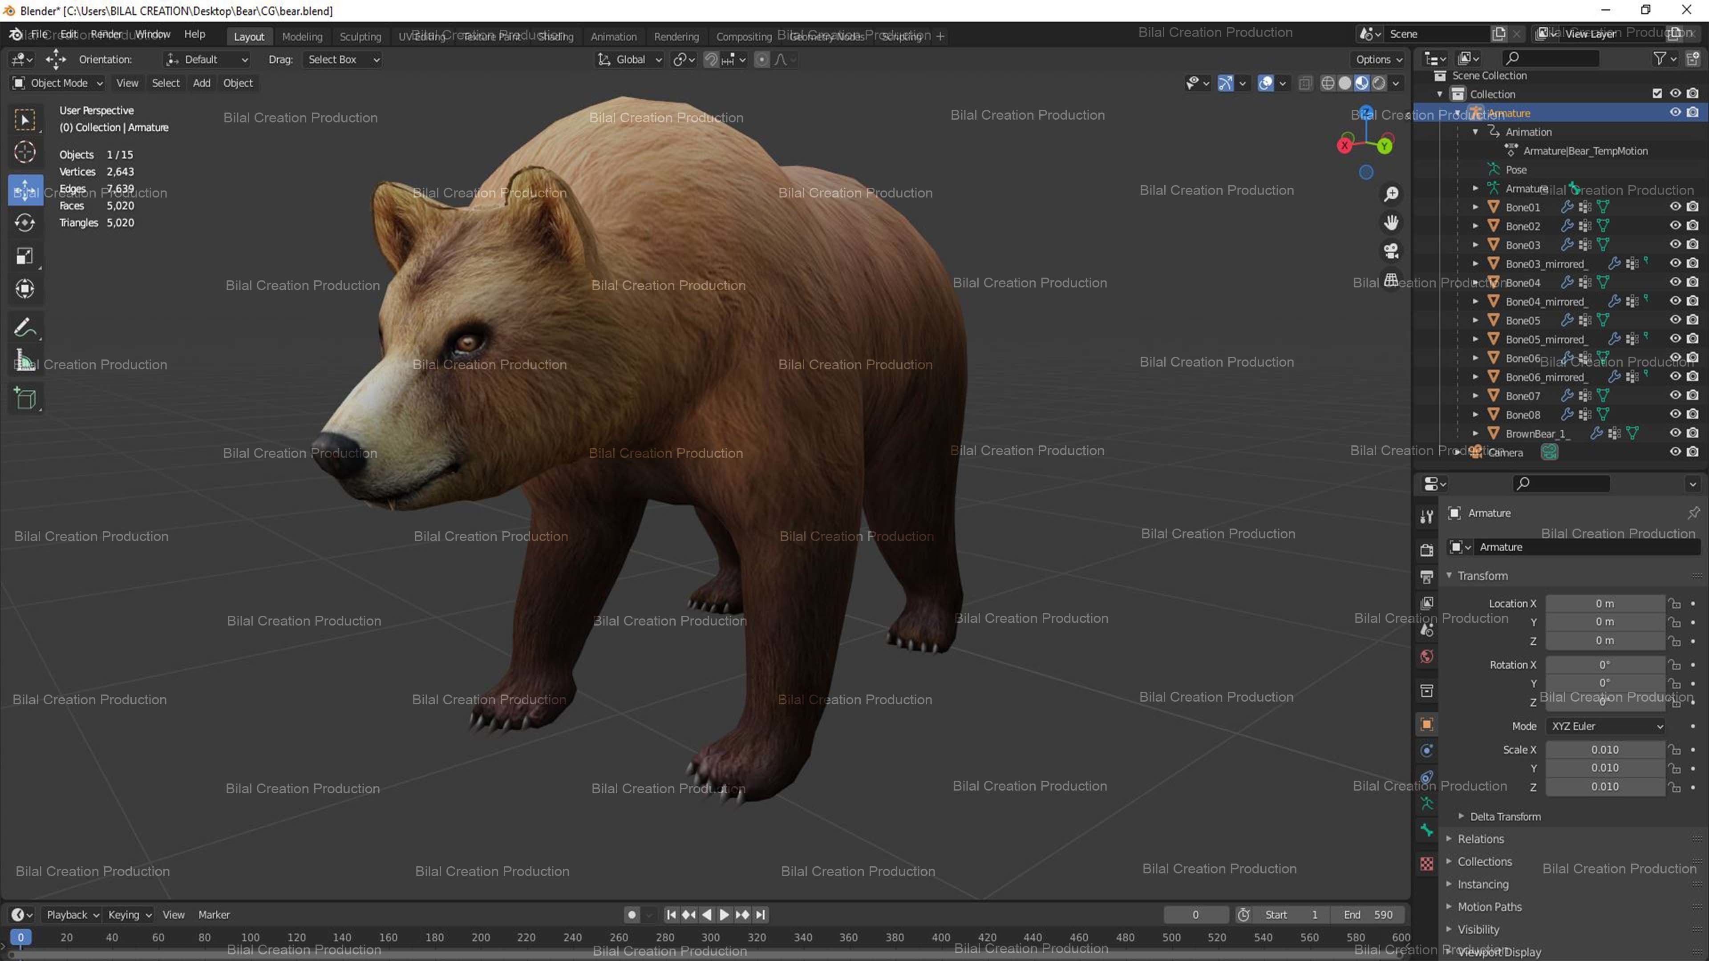Select the 3D Cursor tool
The width and height of the screenshot is (1709, 961).
pos(24,153)
